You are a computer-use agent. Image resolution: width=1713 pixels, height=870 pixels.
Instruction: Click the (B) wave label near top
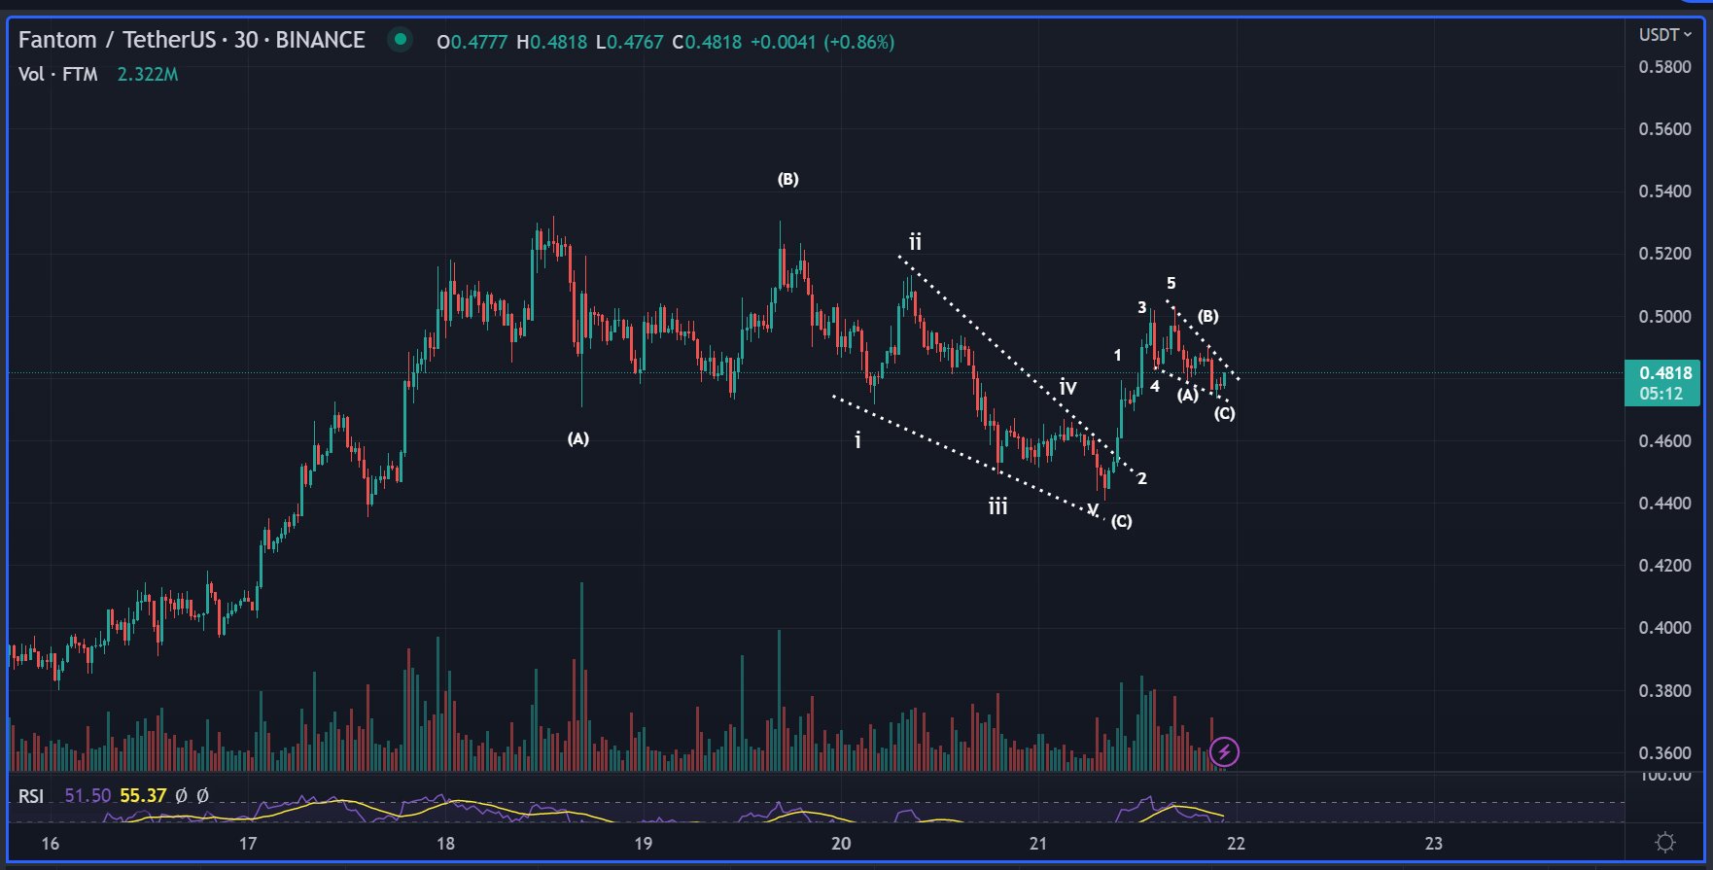click(787, 179)
